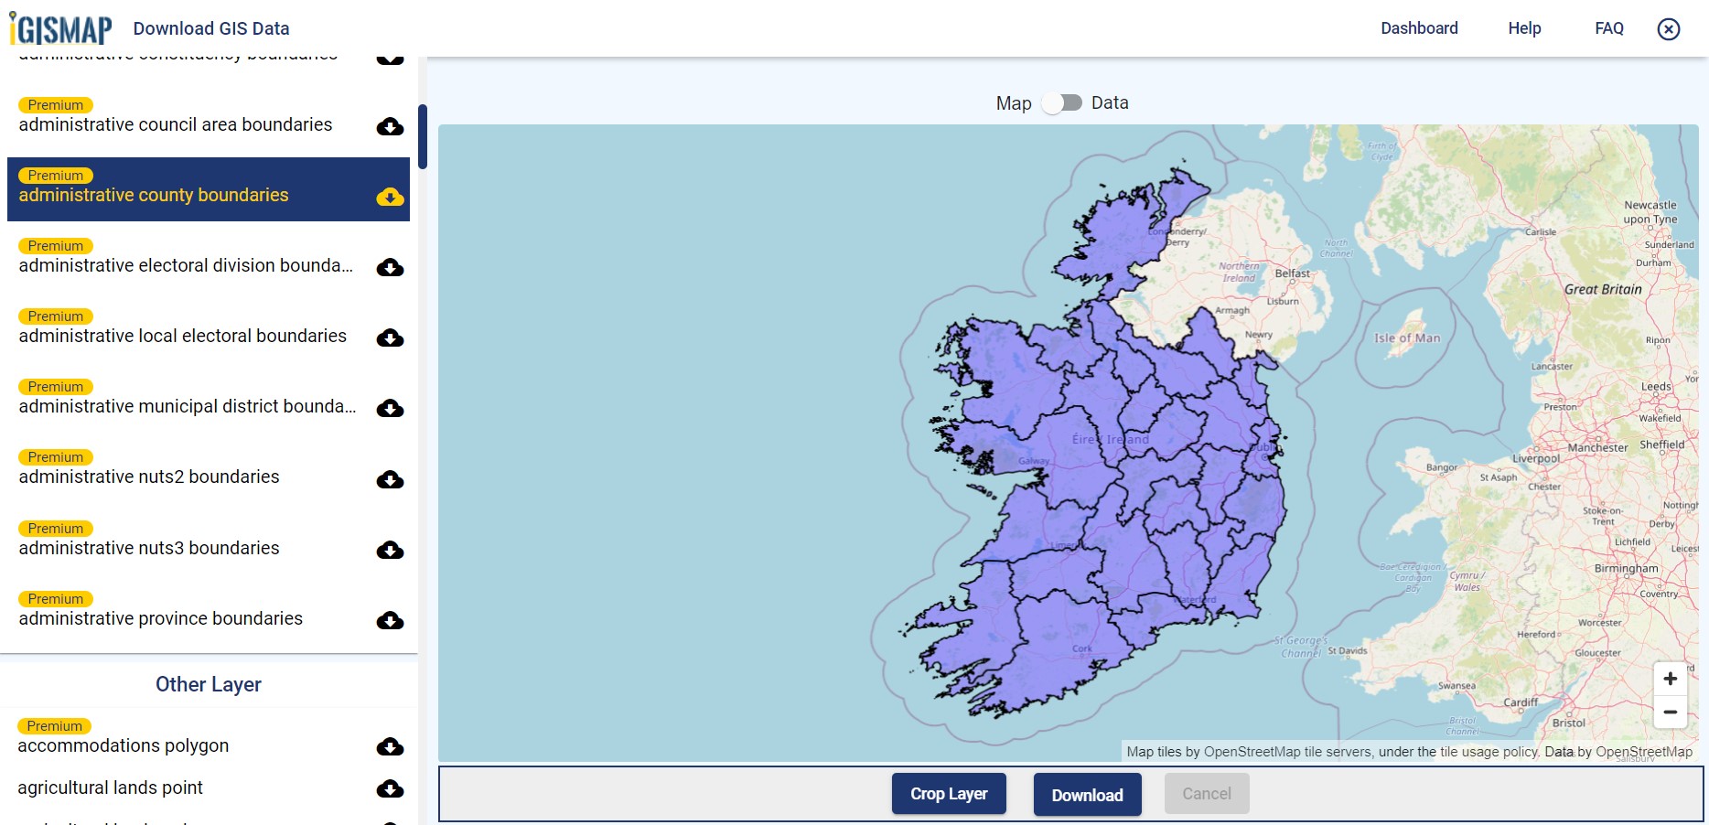
Task: Click the download icon for accommodations polygon
Action: tap(391, 747)
